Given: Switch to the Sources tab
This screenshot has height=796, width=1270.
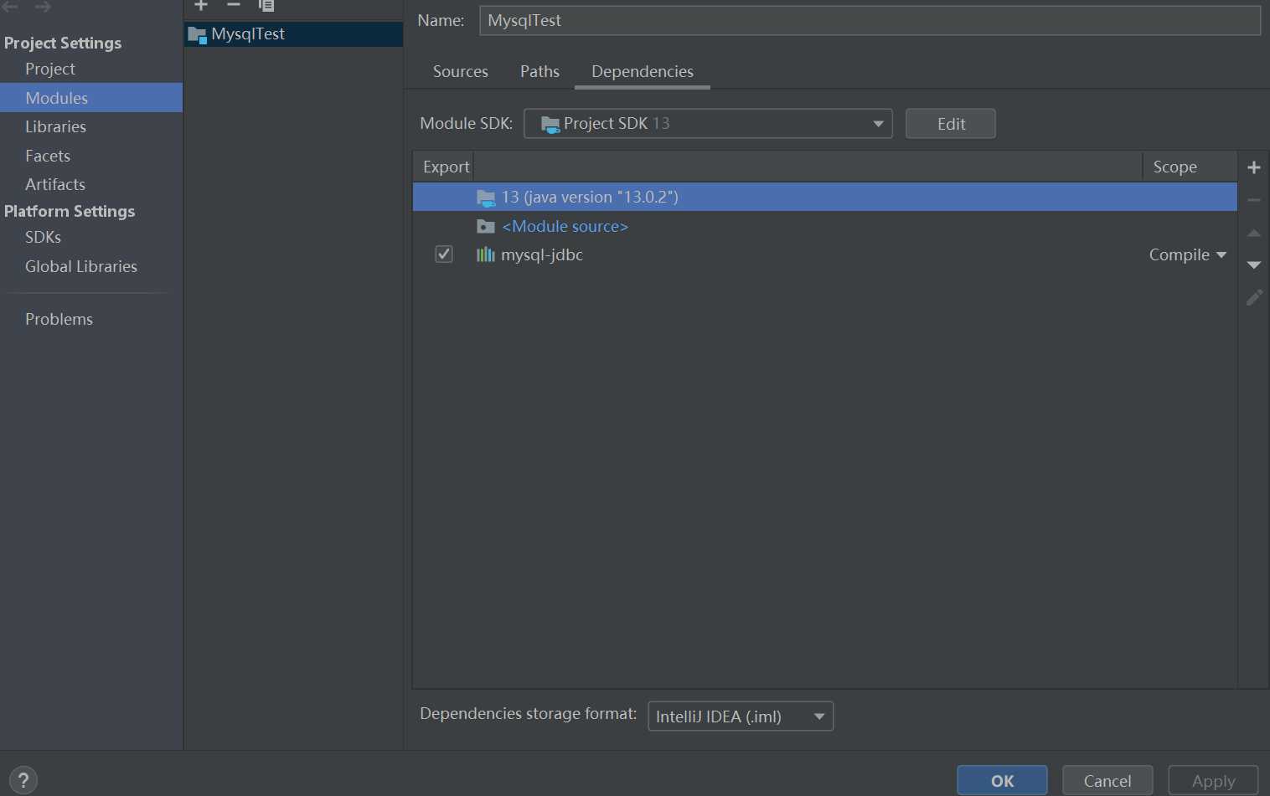Looking at the screenshot, I should pyautogui.click(x=461, y=72).
